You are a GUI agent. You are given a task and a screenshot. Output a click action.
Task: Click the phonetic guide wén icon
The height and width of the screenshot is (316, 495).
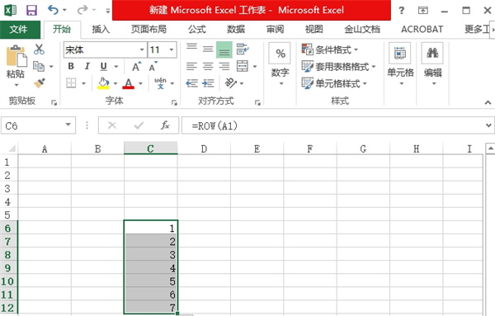point(160,83)
